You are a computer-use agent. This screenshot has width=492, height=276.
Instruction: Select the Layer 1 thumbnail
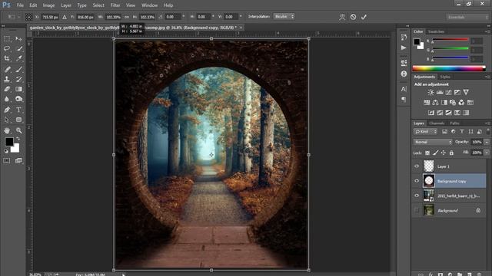[x=429, y=166]
